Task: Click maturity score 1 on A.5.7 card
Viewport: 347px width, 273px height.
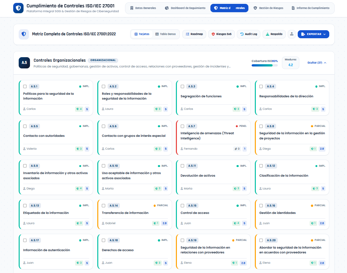Action: pyautogui.click(x=245, y=149)
